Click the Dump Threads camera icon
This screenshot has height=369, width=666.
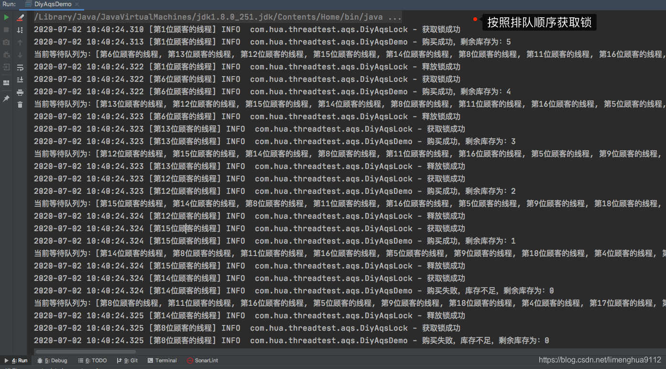pyautogui.click(x=6, y=42)
